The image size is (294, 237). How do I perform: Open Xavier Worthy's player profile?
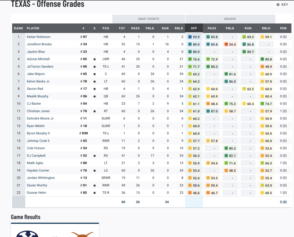tap(37, 185)
